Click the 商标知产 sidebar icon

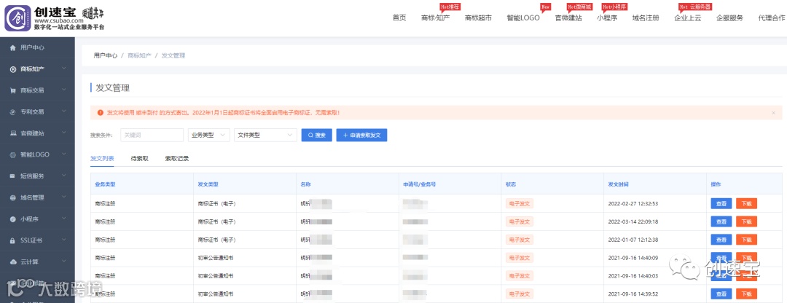click(13, 69)
